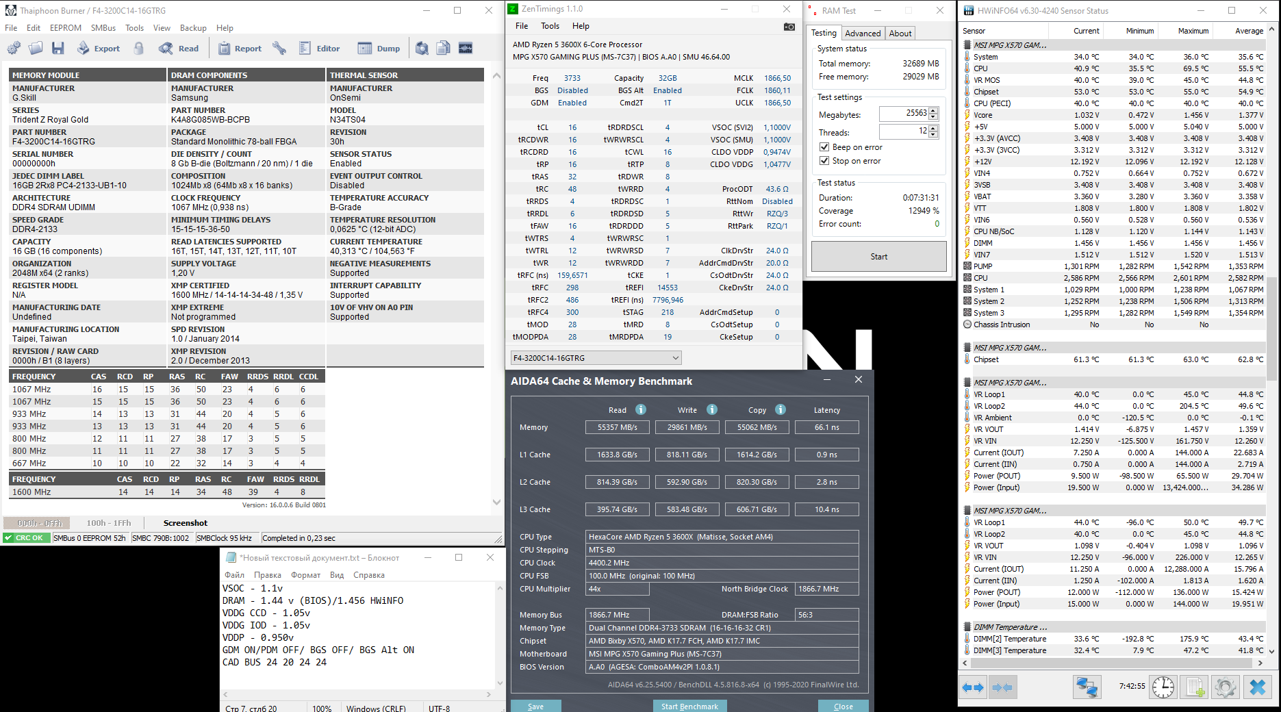
Task: Click the Threads input field in RAM Test
Action: [x=904, y=131]
